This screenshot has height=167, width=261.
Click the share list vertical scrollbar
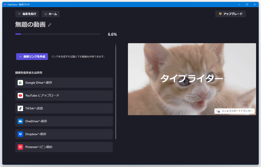pos(116,92)
